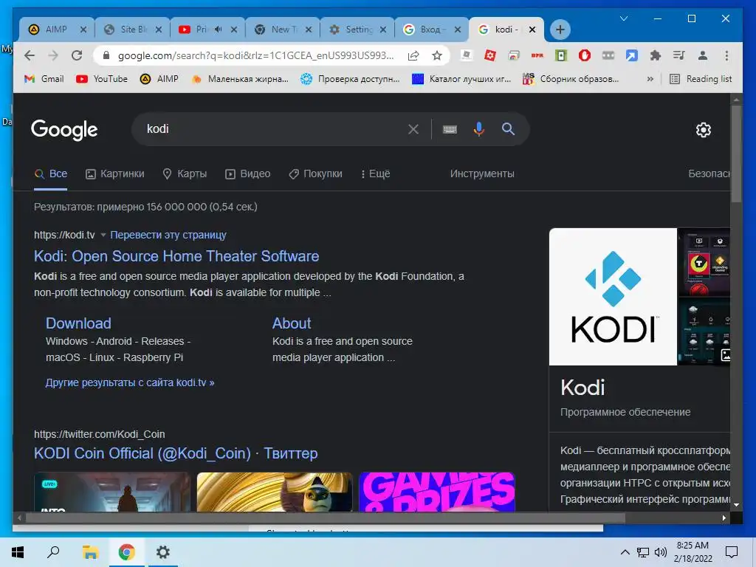The width and height of the screenshot is (756, 567).
Task: Open the KODI logo image
Action: point(613,297)
